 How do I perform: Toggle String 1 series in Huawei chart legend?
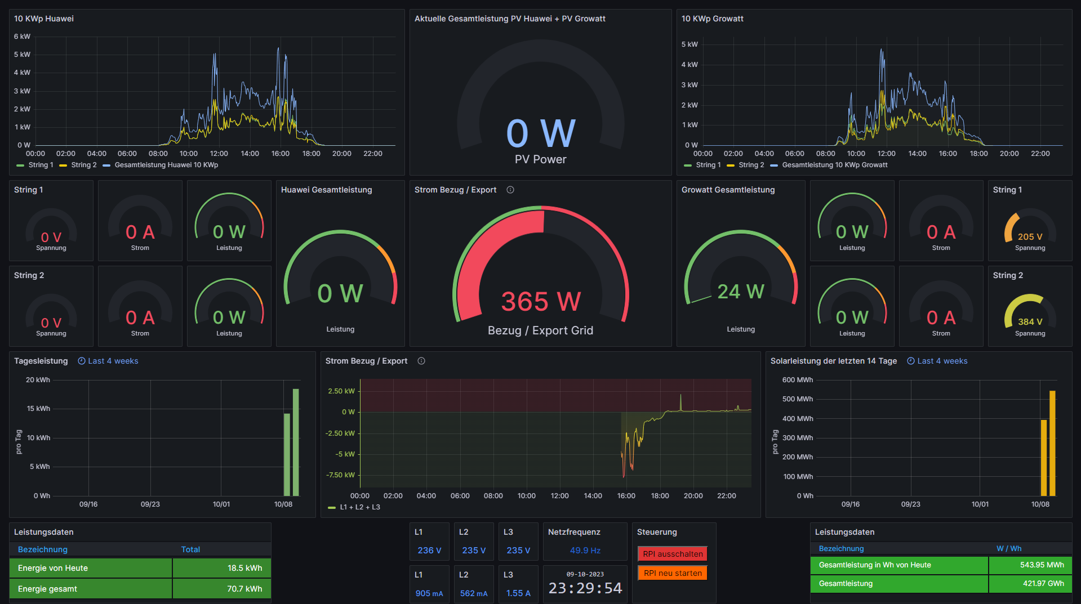tap(41, 165)
